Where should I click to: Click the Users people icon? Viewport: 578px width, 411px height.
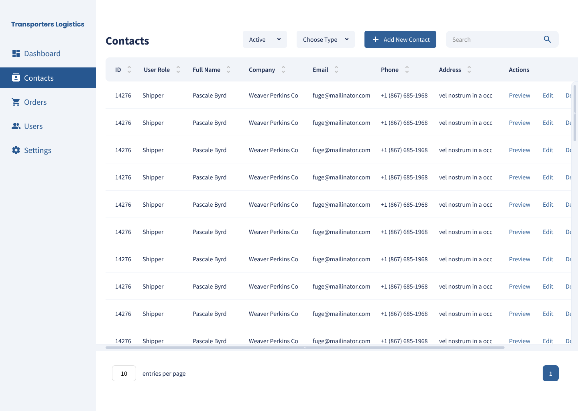coord(16,126)
